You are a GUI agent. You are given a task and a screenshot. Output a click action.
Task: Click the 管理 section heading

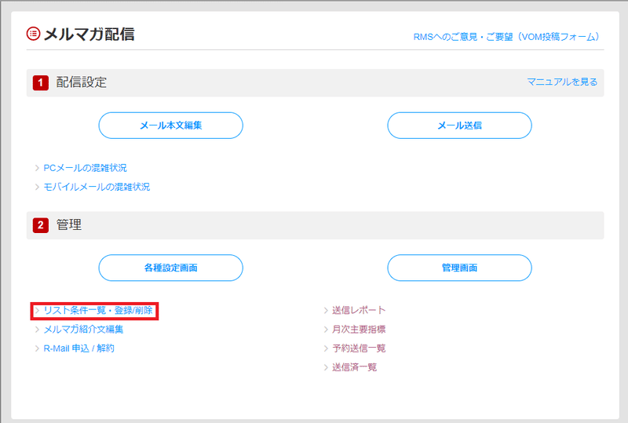69,224
